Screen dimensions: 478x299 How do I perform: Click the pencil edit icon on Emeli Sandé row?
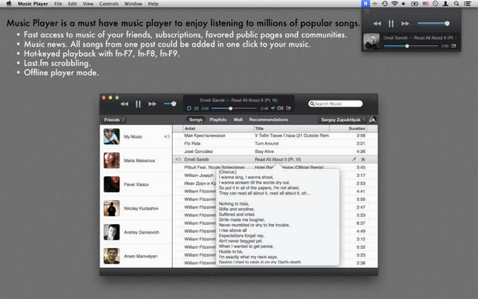click(354, 159)
